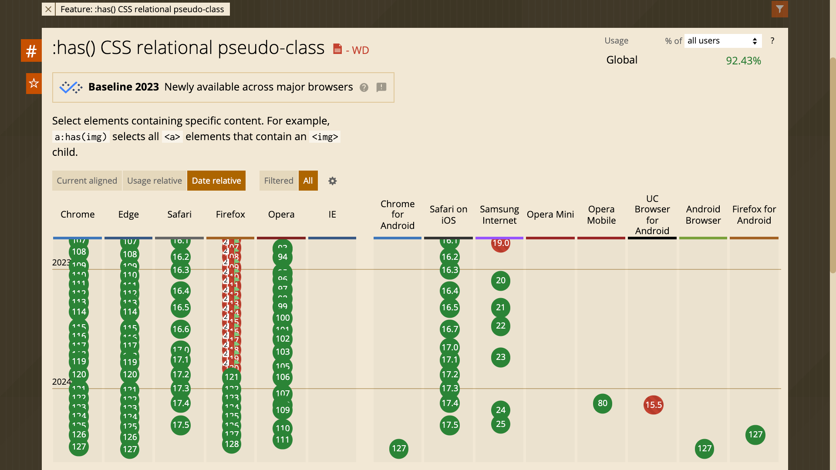836x470 pixels.
Task: Select the 'Usage relative' toggle button
Action: [155, 180]
